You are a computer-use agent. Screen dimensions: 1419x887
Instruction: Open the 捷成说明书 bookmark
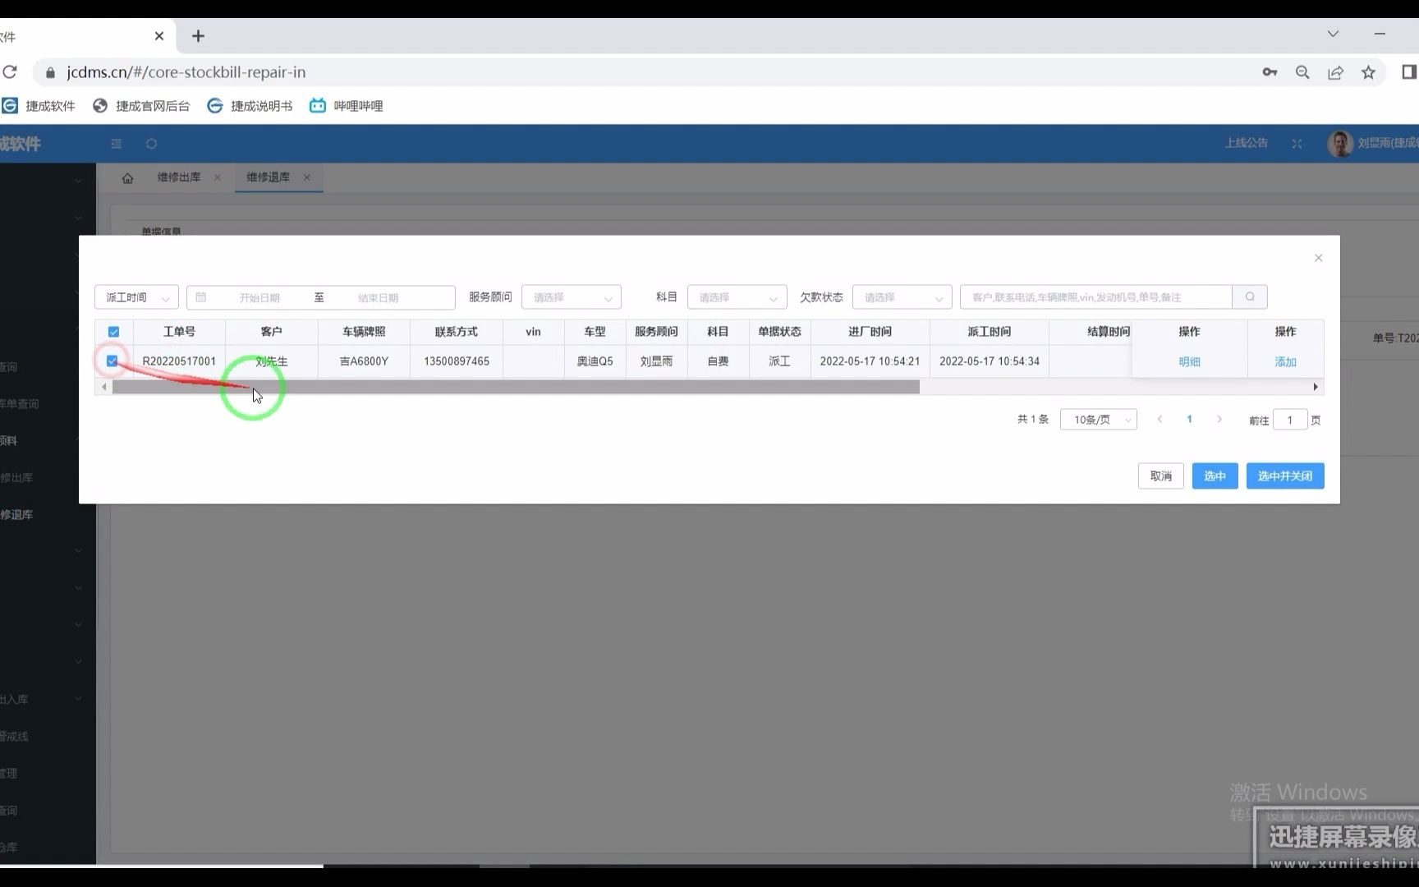250,106
